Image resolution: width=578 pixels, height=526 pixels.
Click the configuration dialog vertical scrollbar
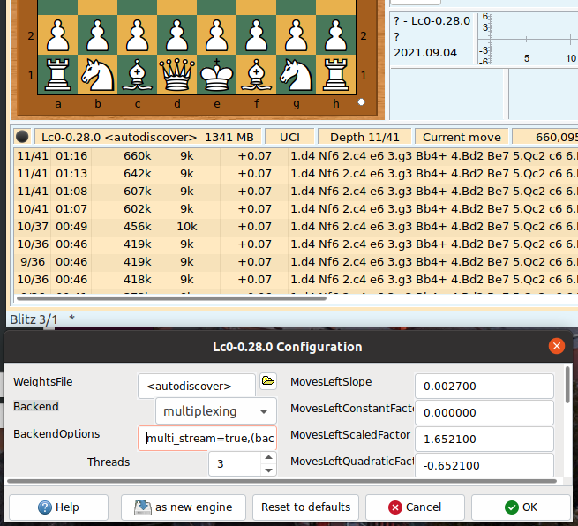click(x=567, y=385)
